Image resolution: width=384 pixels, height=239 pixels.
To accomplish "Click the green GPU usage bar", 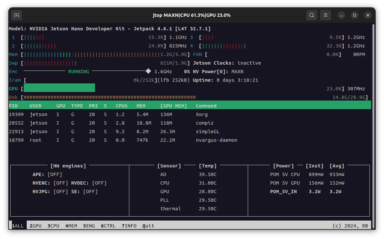I will point(59,88).
